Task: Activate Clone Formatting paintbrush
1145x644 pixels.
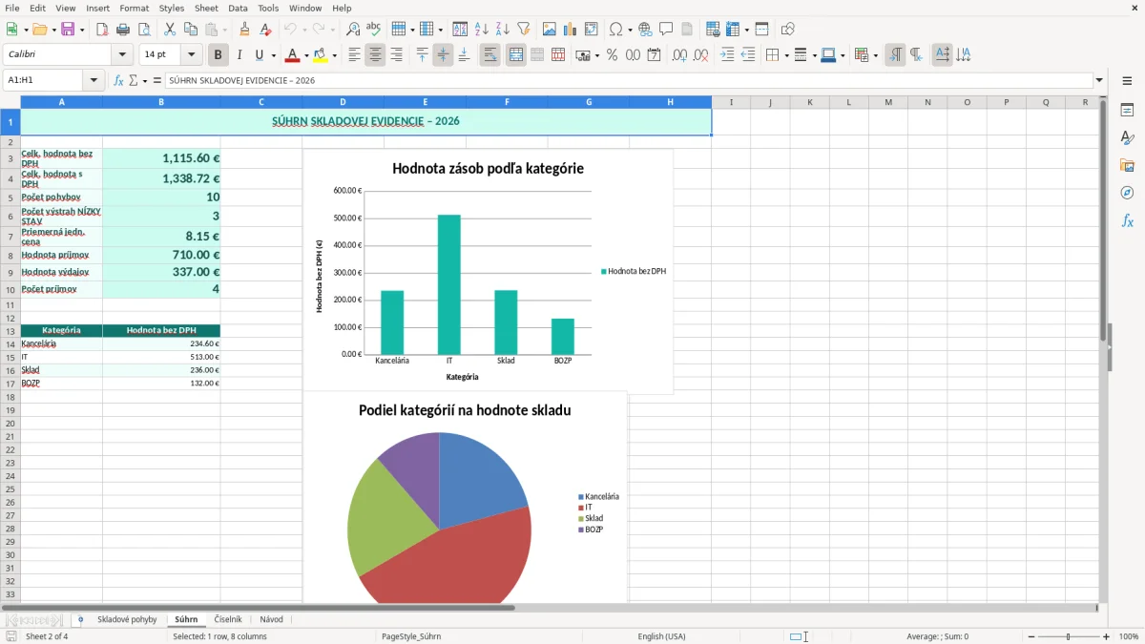Action: (x=245, y=30)
